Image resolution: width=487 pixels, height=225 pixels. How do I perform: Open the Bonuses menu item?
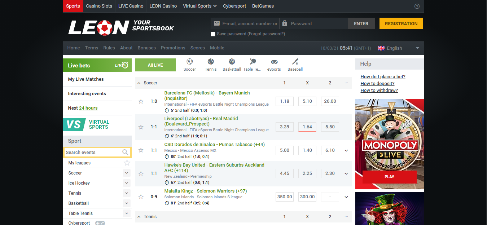[x=147, y=48]
